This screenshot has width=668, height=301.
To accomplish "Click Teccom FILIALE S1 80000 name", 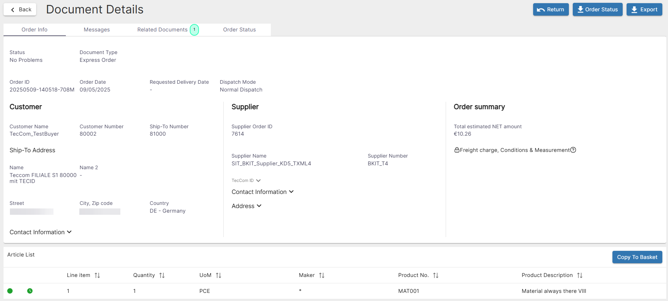I will pyautogui.click(x=43, y=178).
